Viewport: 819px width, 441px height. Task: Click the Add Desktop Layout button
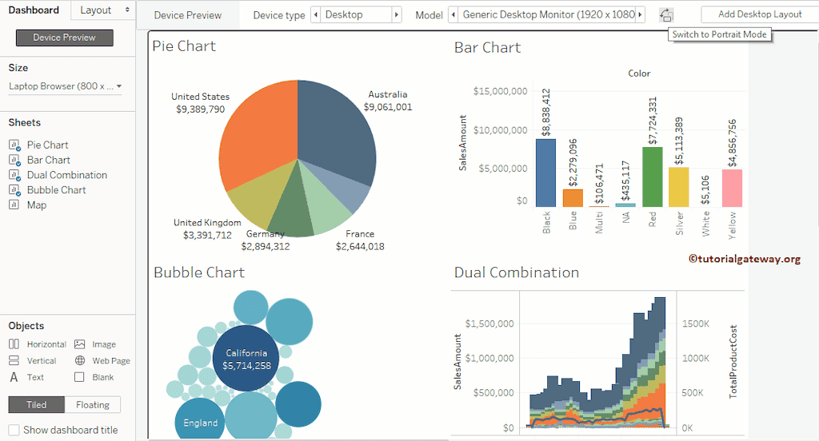click(x=759, y=14)
